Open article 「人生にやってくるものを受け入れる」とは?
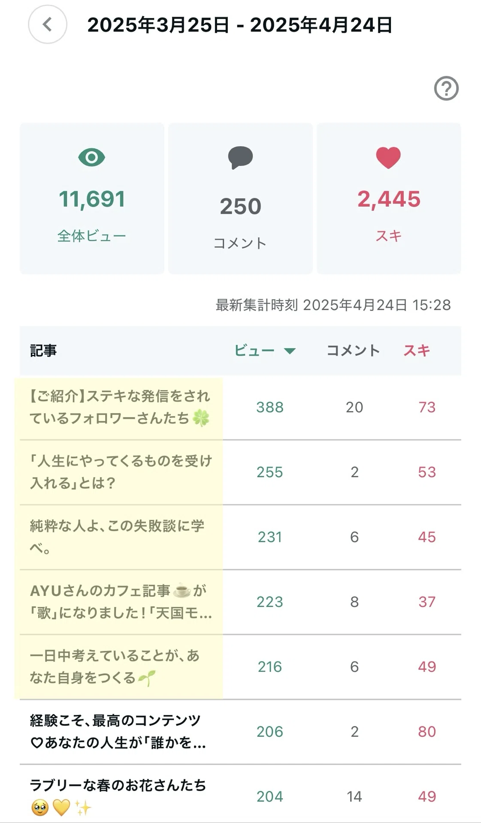 (121, 472)
